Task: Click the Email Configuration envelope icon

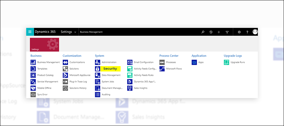Action: 130,62
